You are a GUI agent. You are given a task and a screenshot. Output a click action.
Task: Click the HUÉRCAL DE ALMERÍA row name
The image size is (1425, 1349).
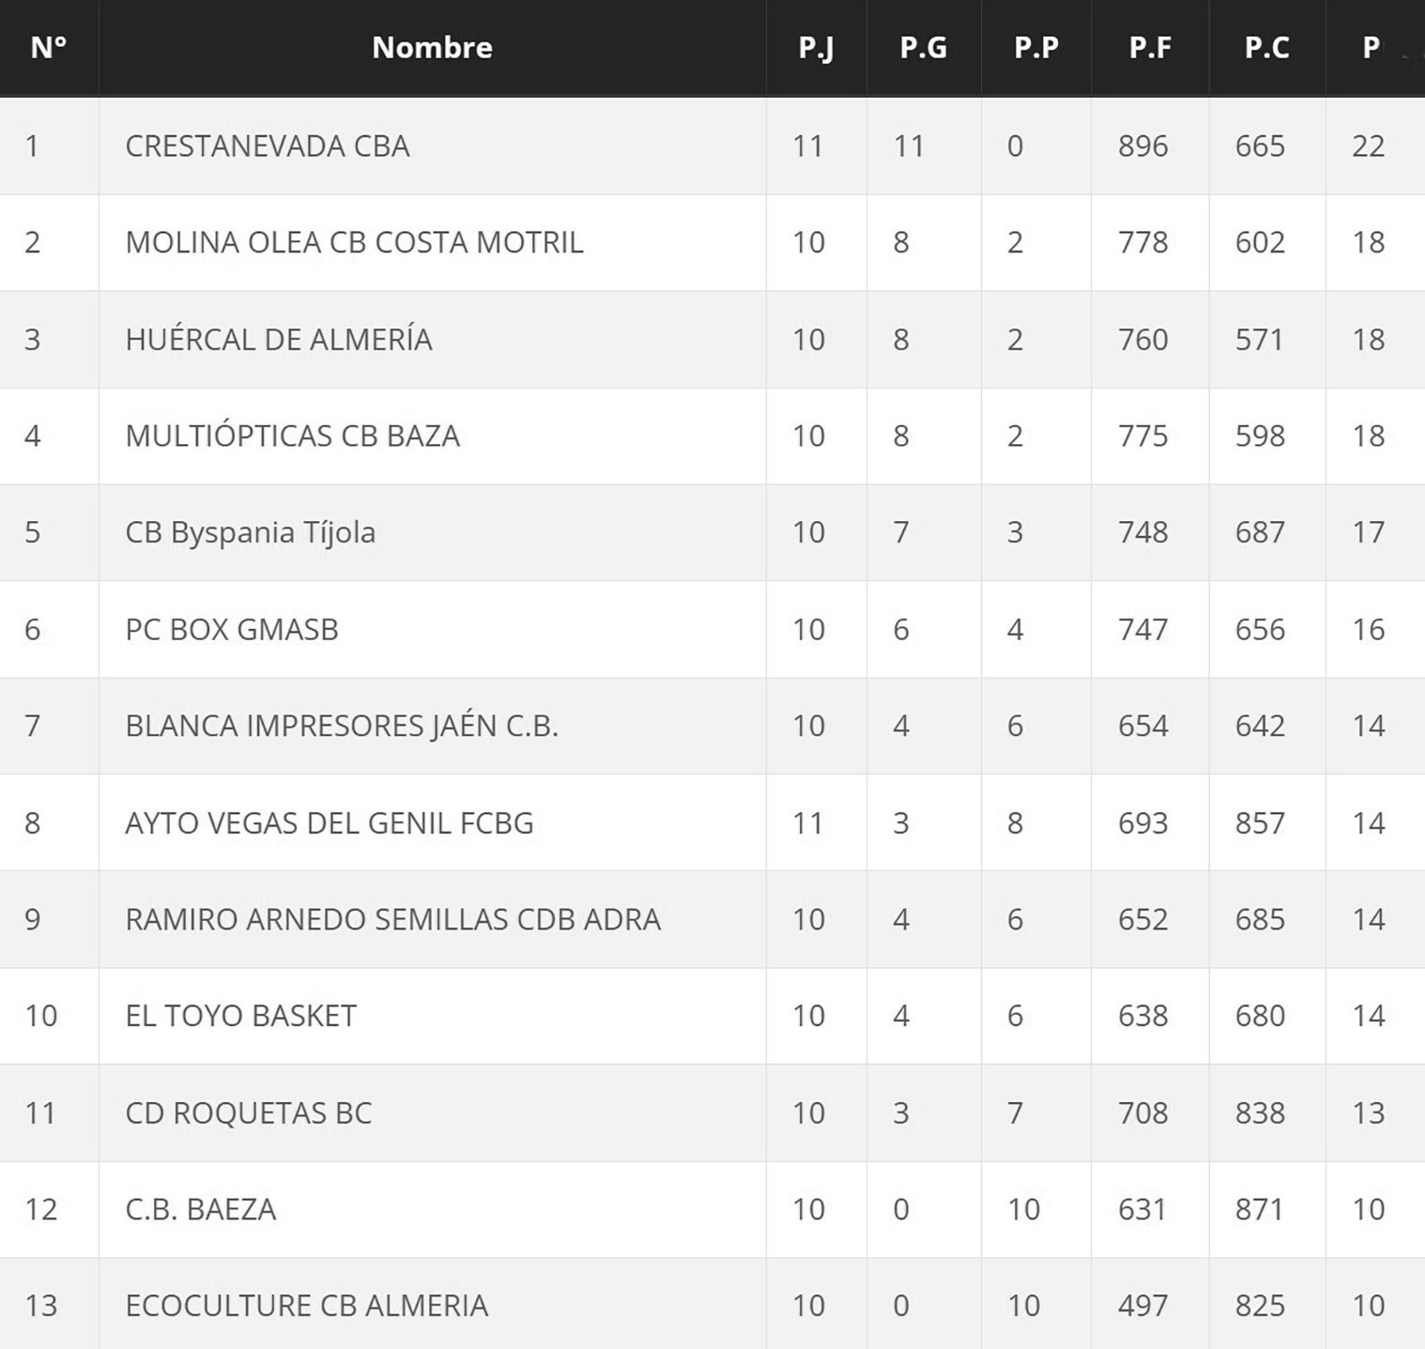pyautogui.click(x=279, y=339)
